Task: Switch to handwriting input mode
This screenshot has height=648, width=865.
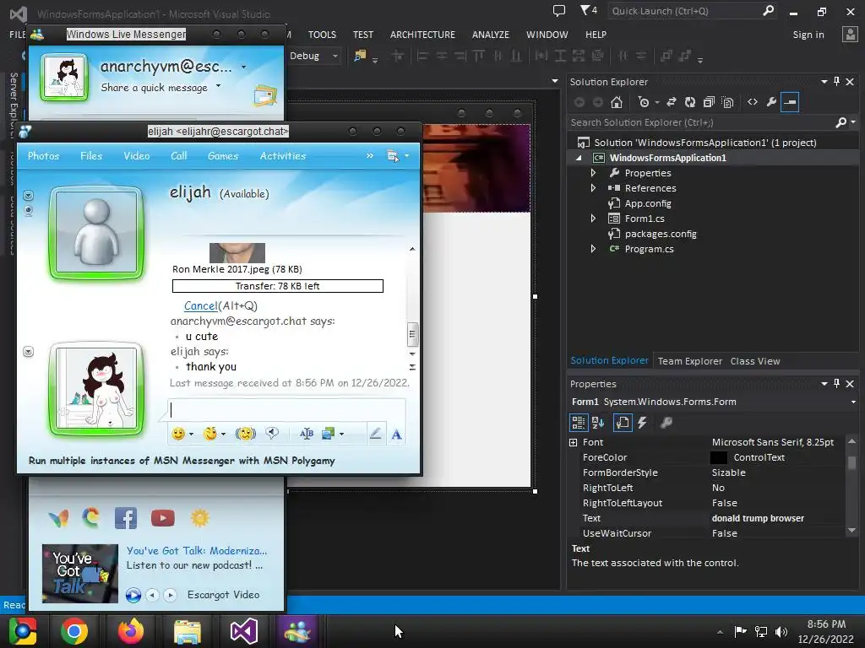Action: pos(375,435)
